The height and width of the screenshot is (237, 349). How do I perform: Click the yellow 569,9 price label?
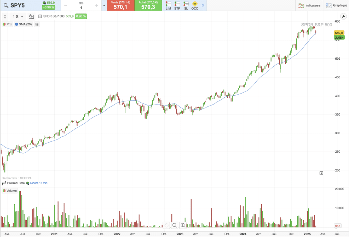click(339, 33)
